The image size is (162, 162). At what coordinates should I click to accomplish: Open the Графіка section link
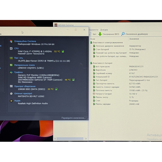[x=18, y=72]
